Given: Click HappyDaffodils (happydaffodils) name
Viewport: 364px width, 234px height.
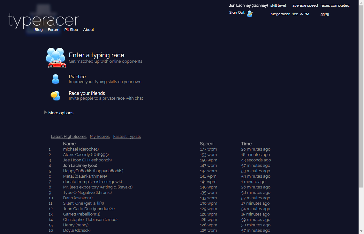Looking at the screenshot, I should 93,171.
